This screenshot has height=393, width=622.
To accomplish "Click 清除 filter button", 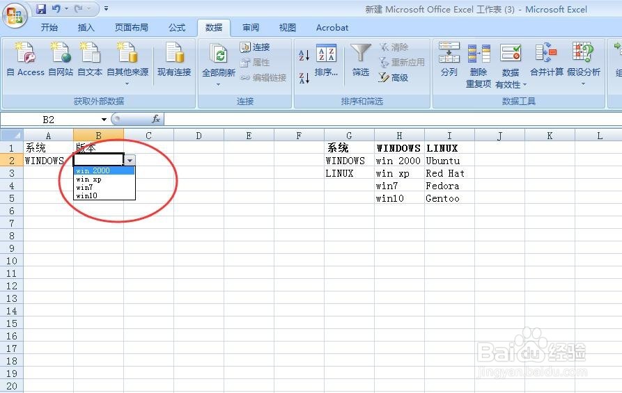I will tap(394, 47).
